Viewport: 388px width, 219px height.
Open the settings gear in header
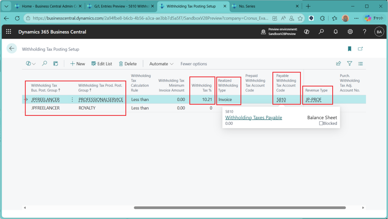350,32
